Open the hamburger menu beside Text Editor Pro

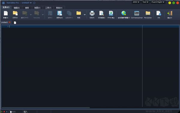coord(3,3)
